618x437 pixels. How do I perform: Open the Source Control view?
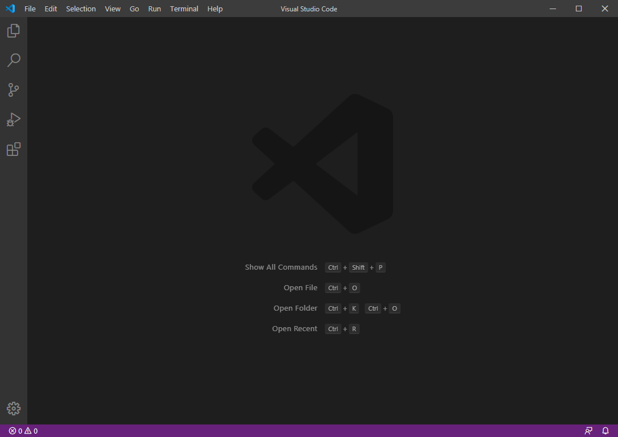[x=14, y=90]
